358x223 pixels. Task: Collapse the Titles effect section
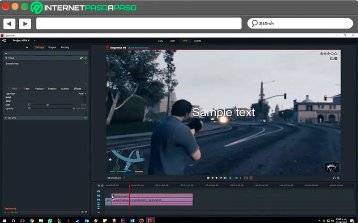(6, 58)
